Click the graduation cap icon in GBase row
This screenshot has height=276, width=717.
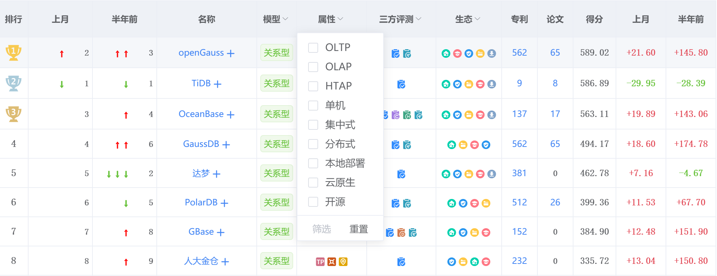click(486, 232)
